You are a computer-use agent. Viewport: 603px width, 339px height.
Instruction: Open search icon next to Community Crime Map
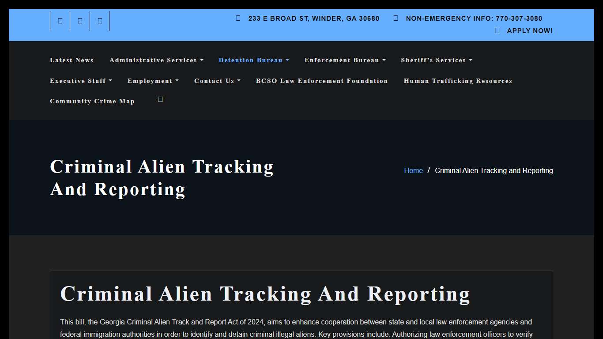[x=160, y=99]
